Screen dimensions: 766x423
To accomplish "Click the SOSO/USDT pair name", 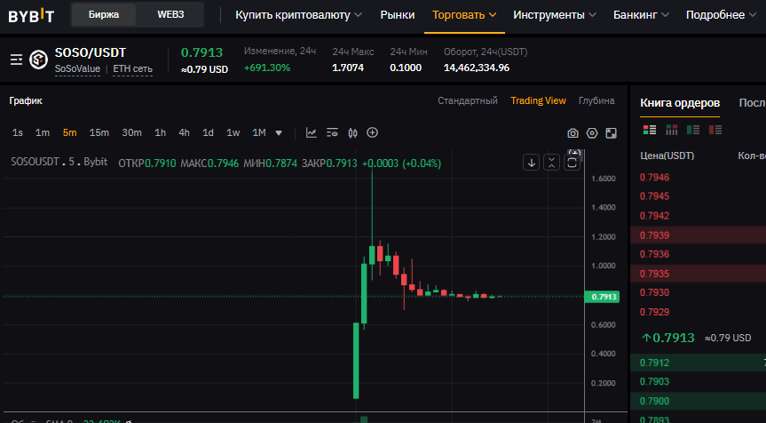I will [x=90, y=52].
